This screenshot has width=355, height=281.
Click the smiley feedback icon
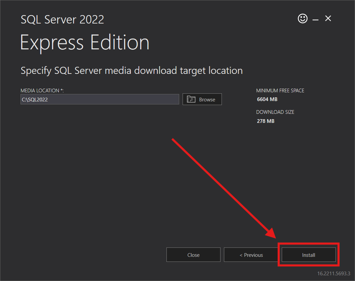coord(303,19)
